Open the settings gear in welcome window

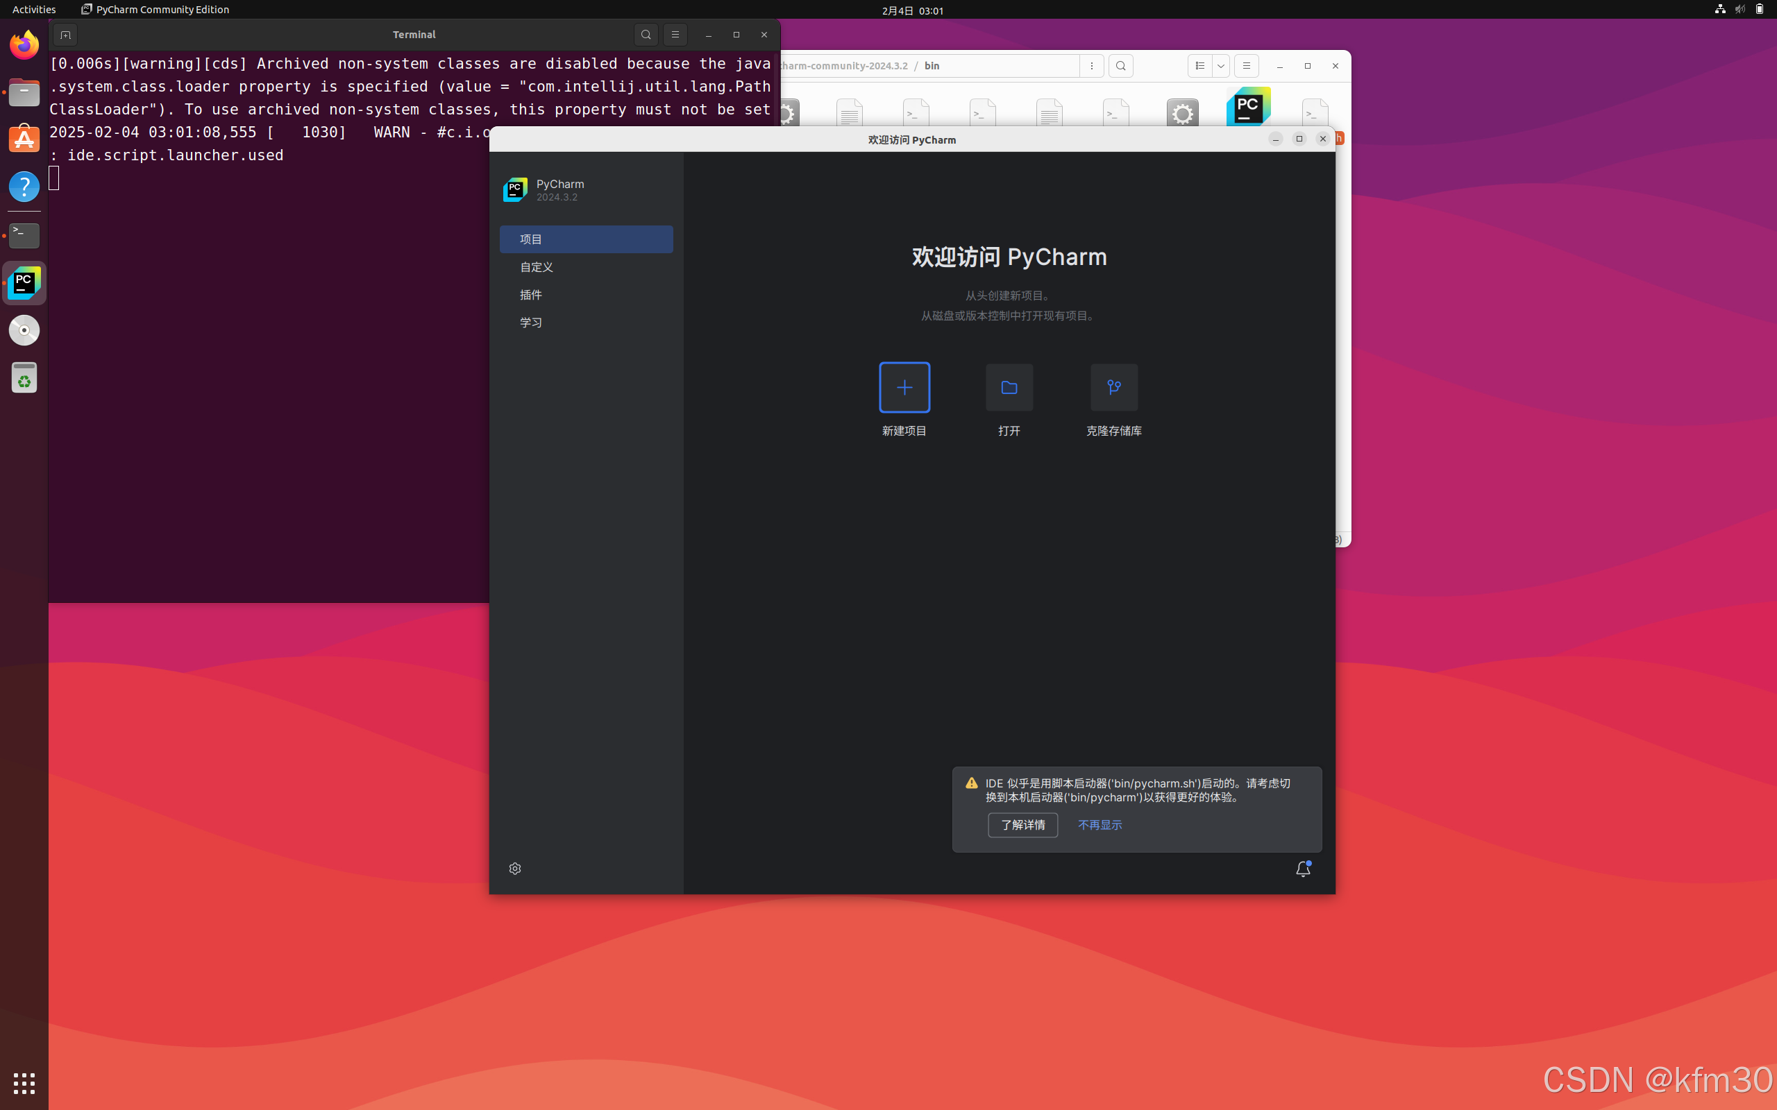[515, 869]
